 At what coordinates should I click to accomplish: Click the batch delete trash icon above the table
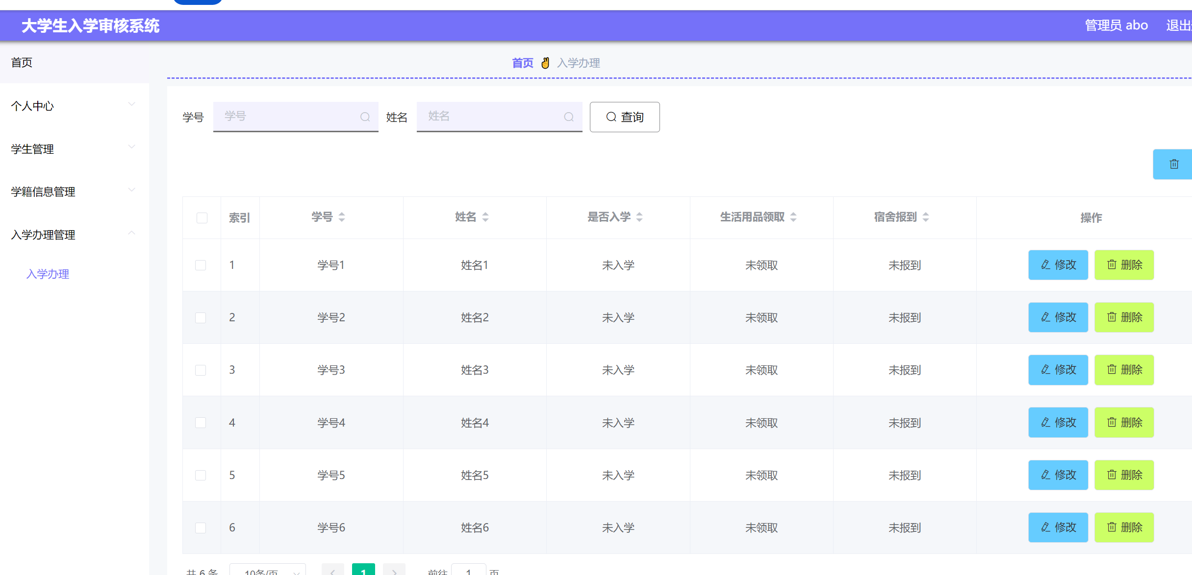tap(1174, 164)
